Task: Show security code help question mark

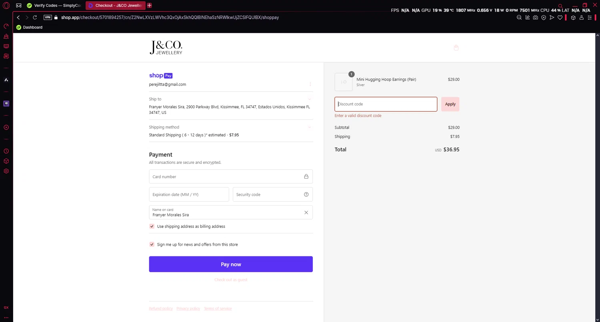Action: [306, 195]
